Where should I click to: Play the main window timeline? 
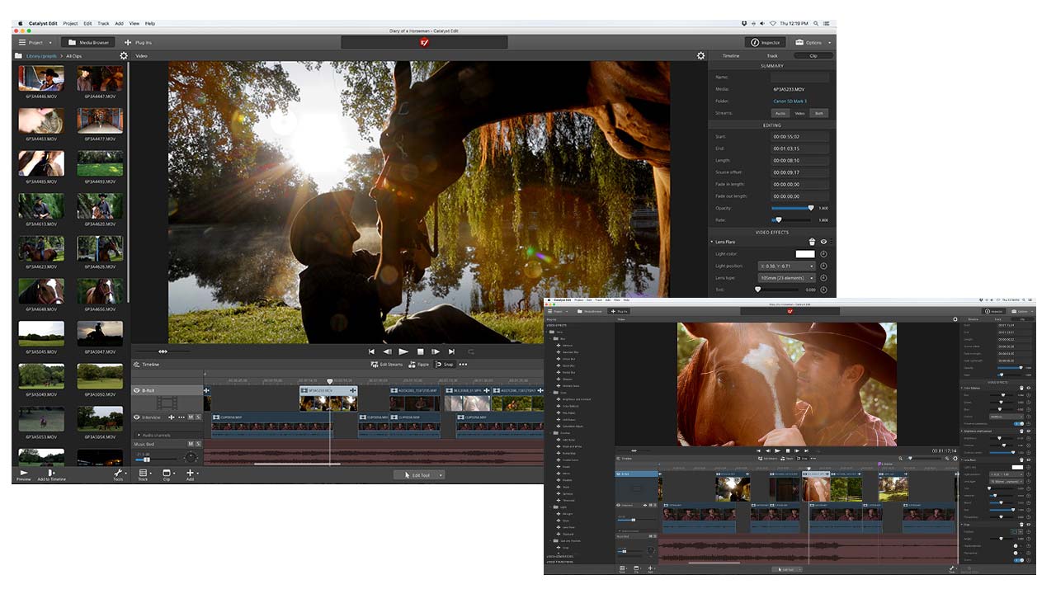click(x=403, y=351)
